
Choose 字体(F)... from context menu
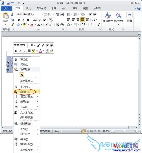(27, 87)
